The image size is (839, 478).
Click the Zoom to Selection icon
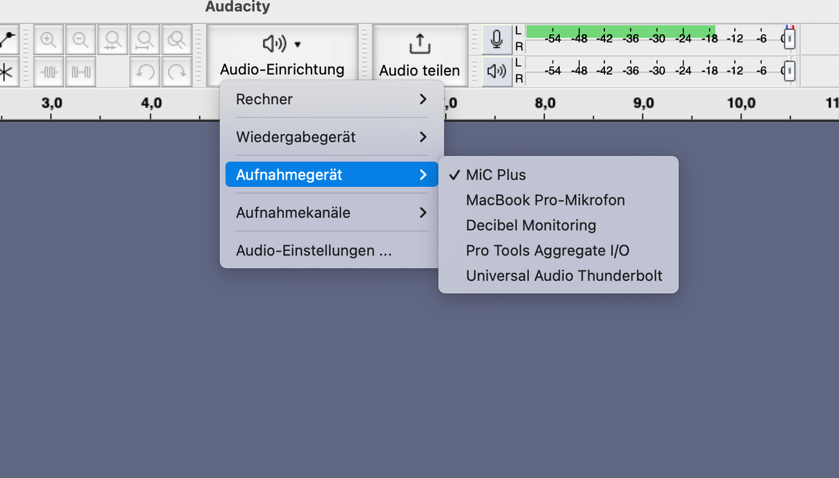coord(113,39)
